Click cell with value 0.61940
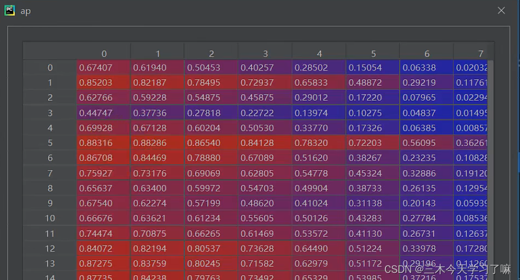This screenshot has width=520, height=280. (157, 68)
